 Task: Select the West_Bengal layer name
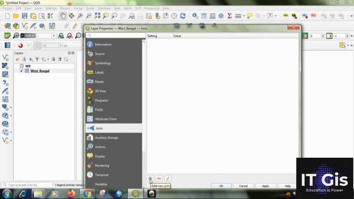tap(40, 71)
